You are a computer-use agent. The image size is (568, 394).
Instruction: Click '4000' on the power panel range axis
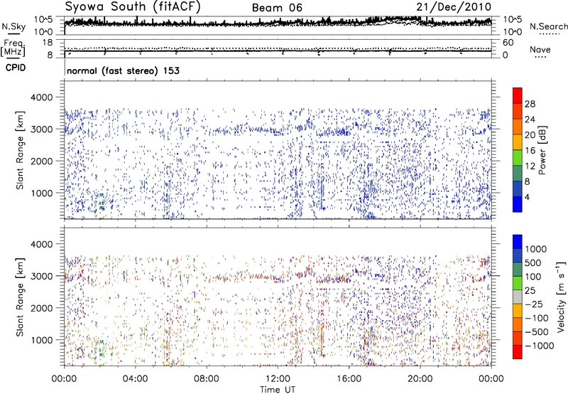click(x=41, y=97)
